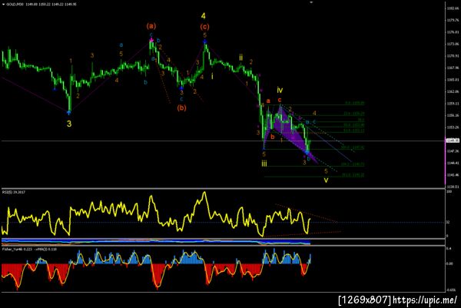
Task: Select the yellow 'iii' wave label
Action: pyautogui.click(x=264, y=164)
